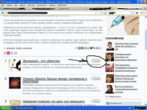Go back with the arrow button

[x=3, y=13]
